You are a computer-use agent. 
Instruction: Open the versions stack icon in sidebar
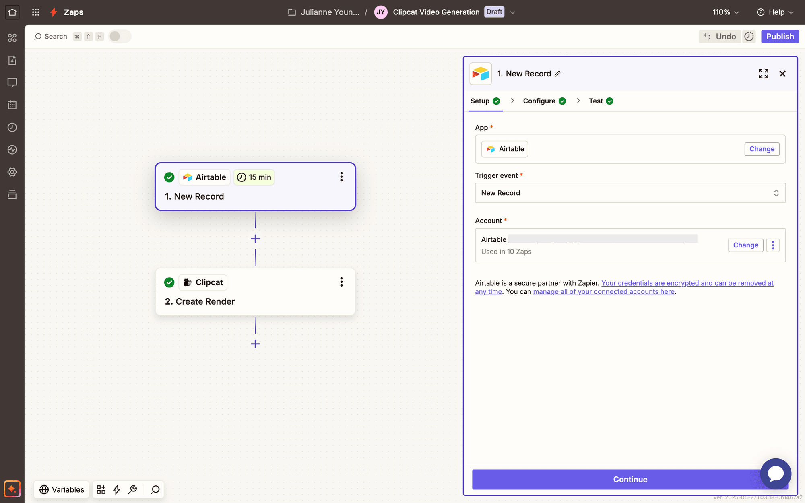click(12, 194)
